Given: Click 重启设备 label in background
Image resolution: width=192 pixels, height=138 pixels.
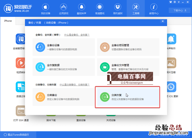Looking at the screenshot, I should 81,120.
